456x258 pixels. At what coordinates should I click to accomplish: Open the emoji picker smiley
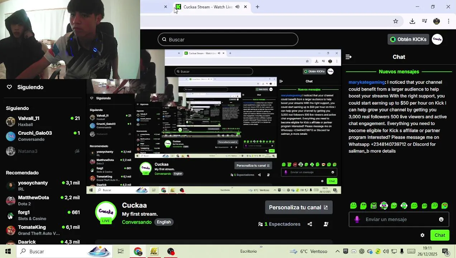(x=441, y=219)
